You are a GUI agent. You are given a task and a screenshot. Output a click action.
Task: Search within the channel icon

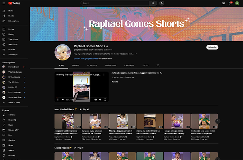pyautogui.click(x=158, y=65)
